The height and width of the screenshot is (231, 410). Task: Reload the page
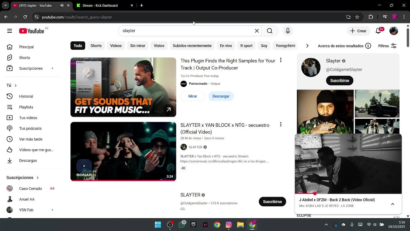25,17
